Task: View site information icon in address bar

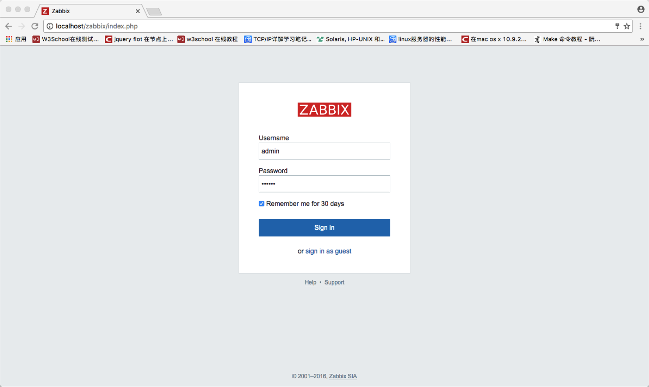Action: pos(50,26)
